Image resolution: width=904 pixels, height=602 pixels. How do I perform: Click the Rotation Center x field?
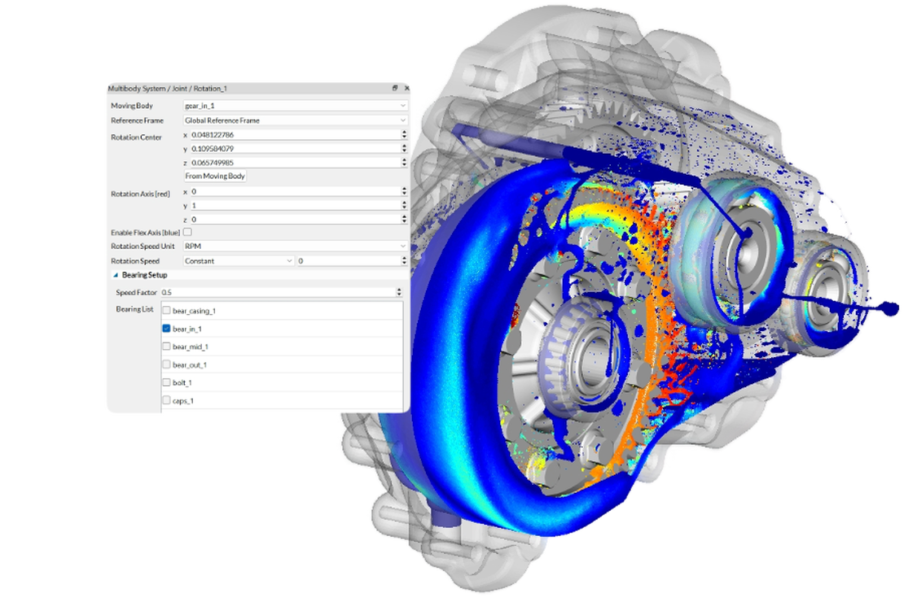(x=293, y=134)
